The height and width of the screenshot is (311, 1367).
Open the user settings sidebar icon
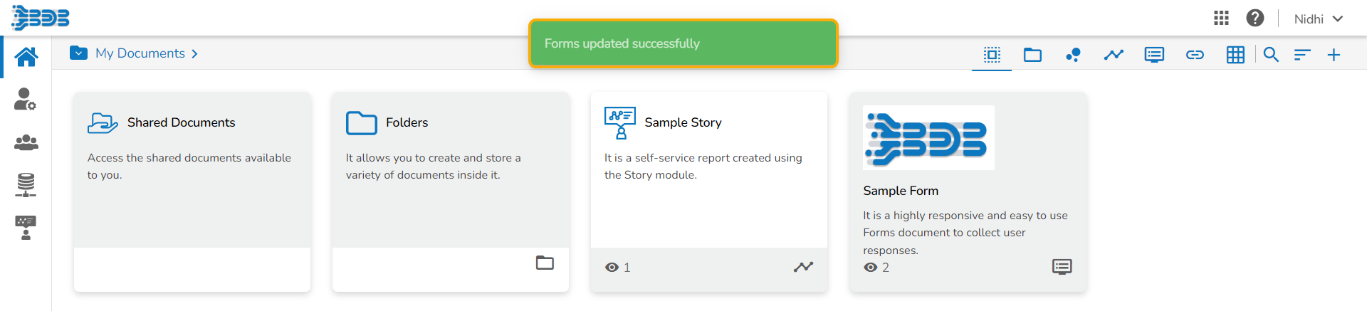tap(25, 99)
